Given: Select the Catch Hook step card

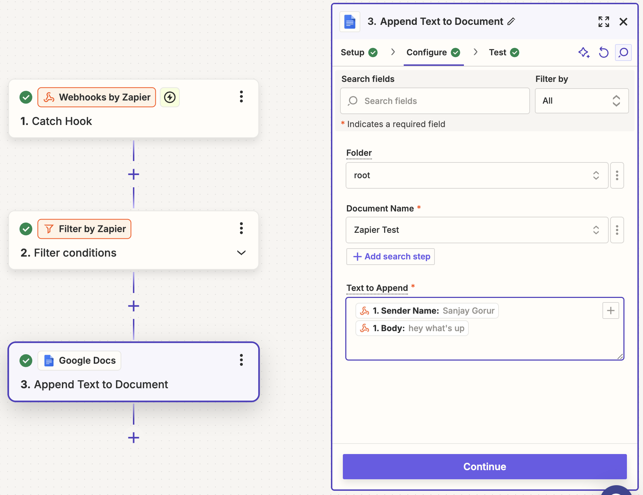Looking at the screenshot, I should [x=134, y=109].
